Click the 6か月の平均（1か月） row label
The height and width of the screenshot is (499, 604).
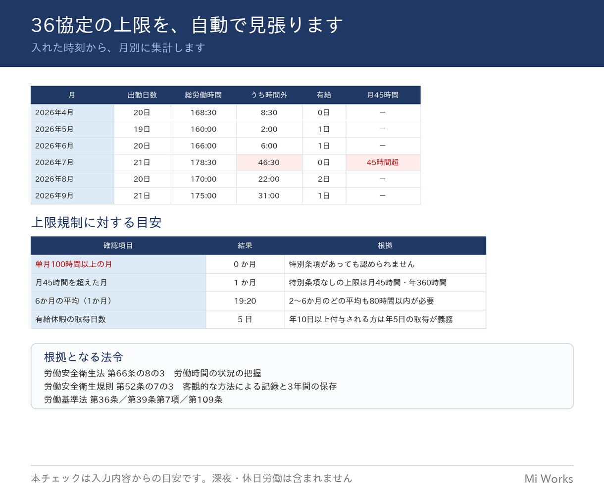click(x=118, y=301)
